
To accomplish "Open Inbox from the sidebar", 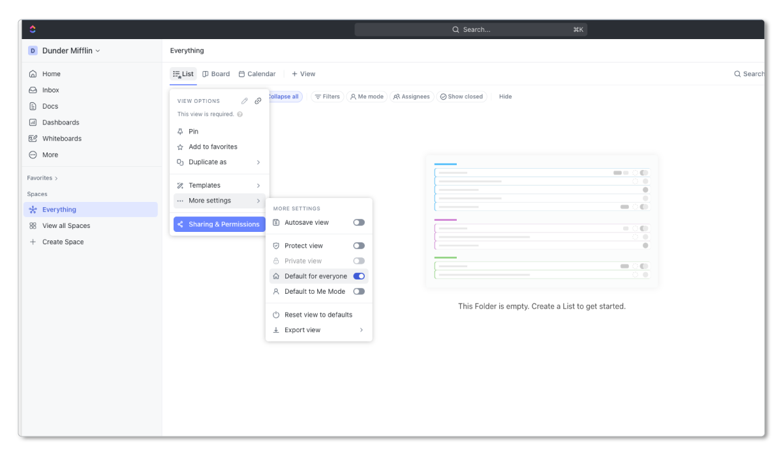I will coord(51,90).
